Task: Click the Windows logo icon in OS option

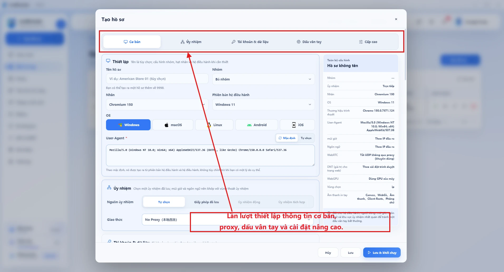Action: tap(120, 125)
